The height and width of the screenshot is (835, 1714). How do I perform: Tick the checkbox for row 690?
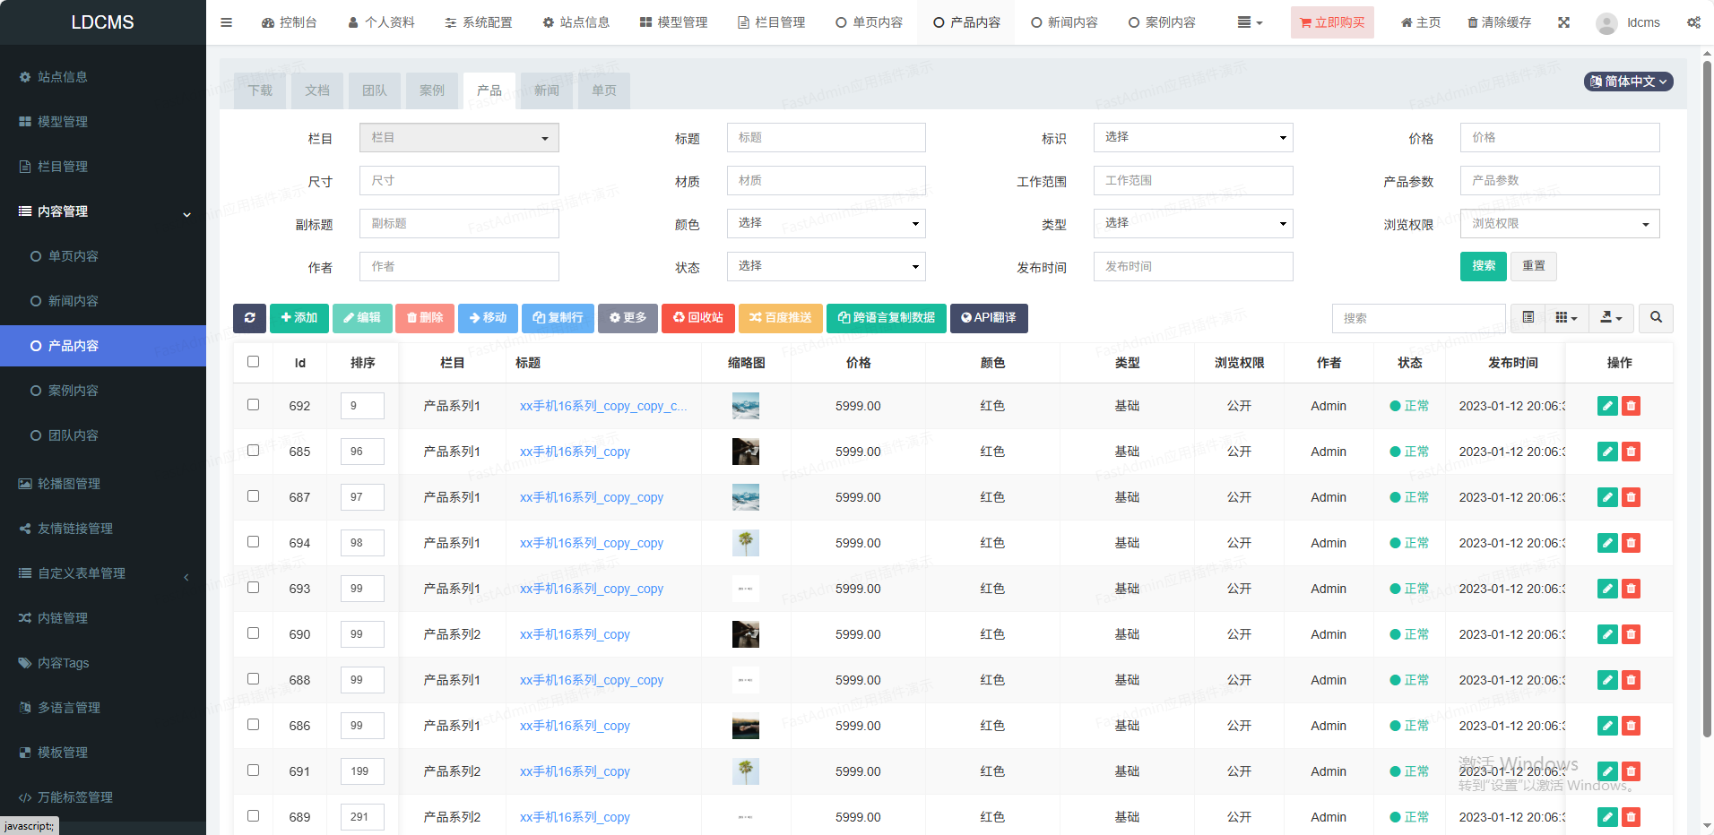point(254,633)
